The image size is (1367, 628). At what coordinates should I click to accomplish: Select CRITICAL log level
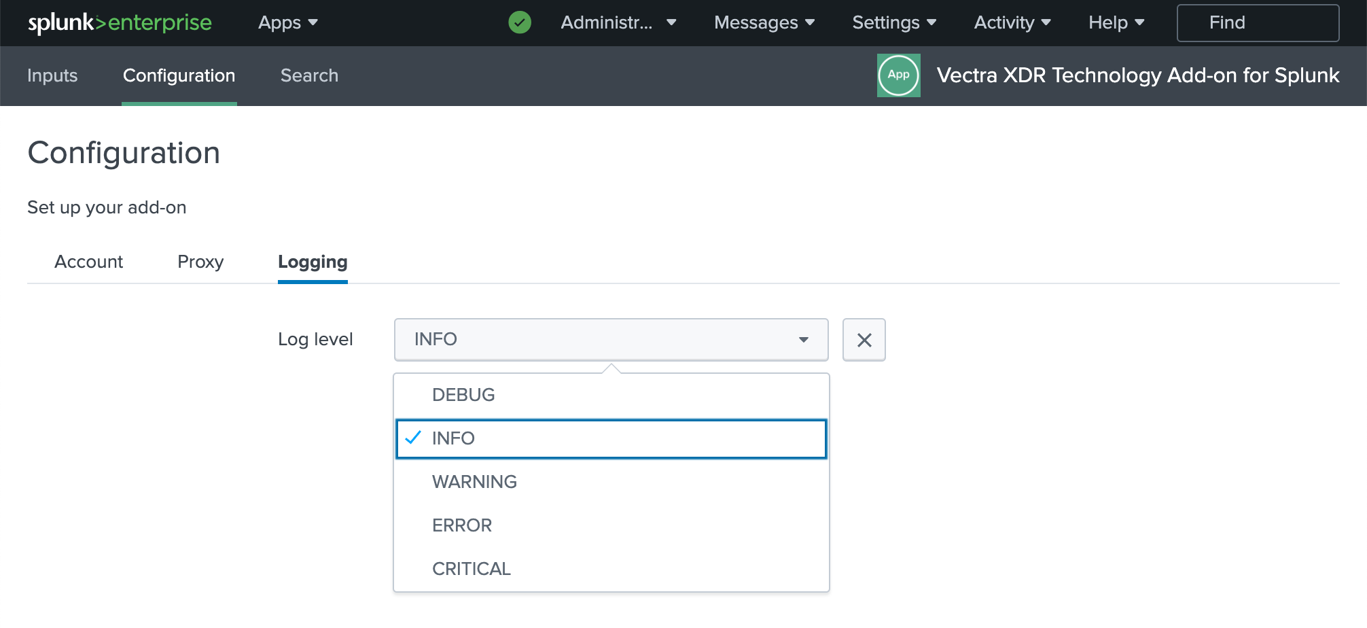pos(471,569)
